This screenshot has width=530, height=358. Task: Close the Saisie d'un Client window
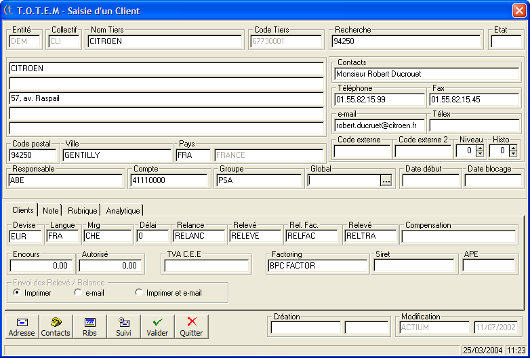519,10
